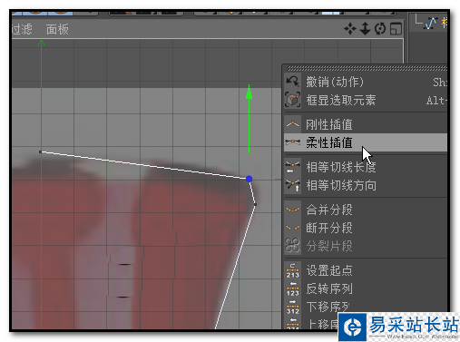
Task: Click the 213 set start point icon
Action: [292, 270]
